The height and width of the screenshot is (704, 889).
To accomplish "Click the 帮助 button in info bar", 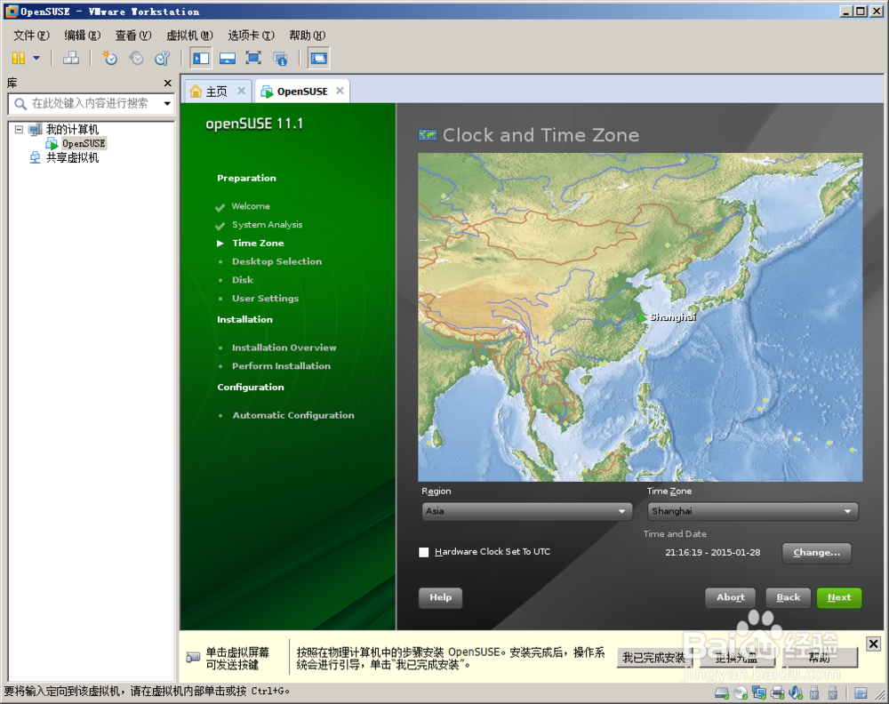I will point(820,658).
